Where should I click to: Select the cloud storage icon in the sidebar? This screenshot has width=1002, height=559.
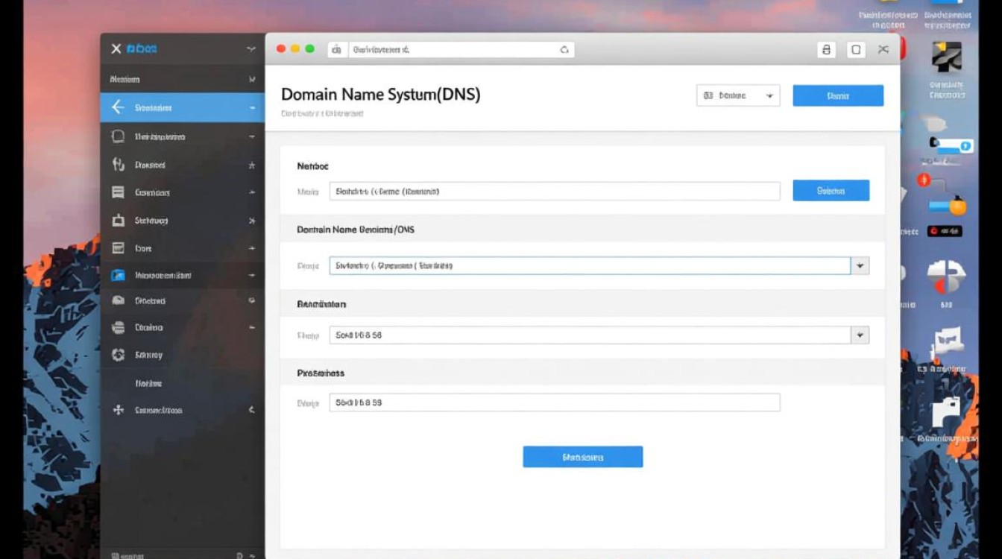click(119, 300)
